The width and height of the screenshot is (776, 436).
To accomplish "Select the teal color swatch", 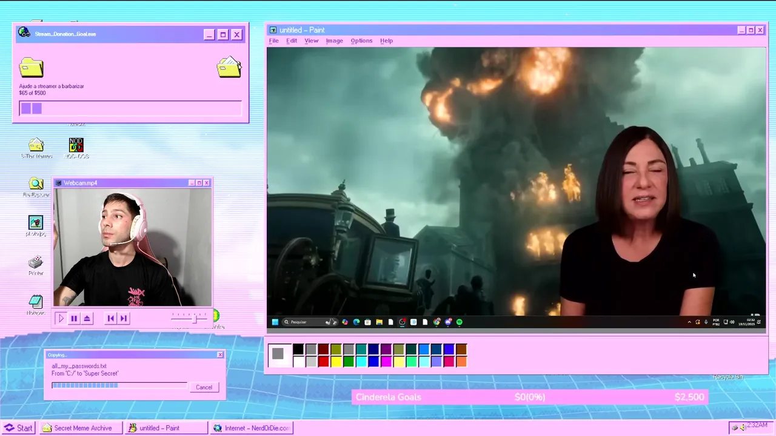I will pyautogui.click(x=361, y=349).
